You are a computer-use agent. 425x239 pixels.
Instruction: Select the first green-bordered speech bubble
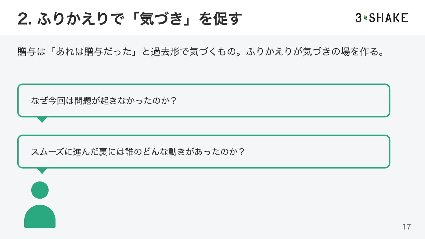point(204,100)
